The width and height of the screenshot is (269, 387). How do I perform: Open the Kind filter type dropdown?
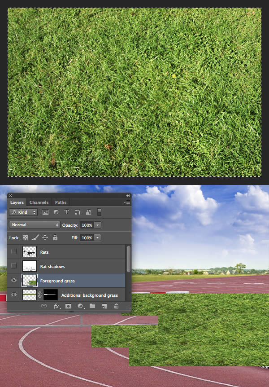coord(23,212)
